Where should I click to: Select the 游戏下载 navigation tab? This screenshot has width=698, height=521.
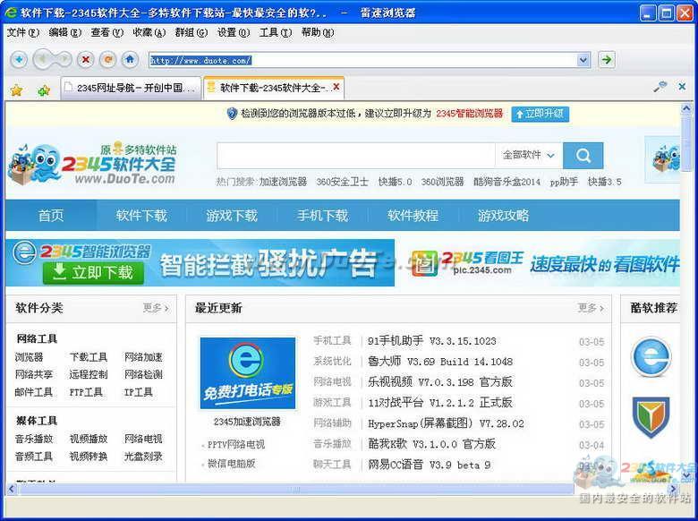tap(232, 216)
